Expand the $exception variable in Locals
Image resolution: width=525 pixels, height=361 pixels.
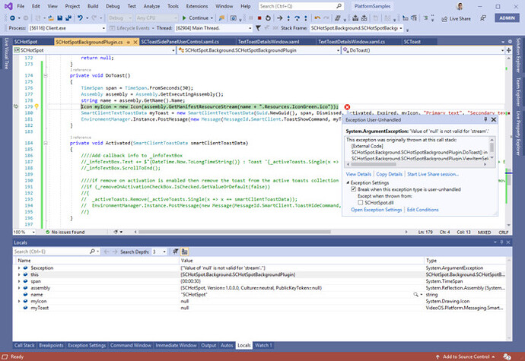tap(17, 268)
